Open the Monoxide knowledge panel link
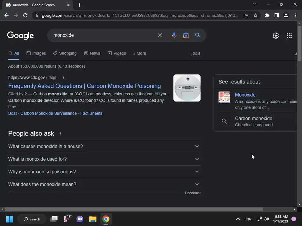Screen dimensions: 302x226 (245, 95)
